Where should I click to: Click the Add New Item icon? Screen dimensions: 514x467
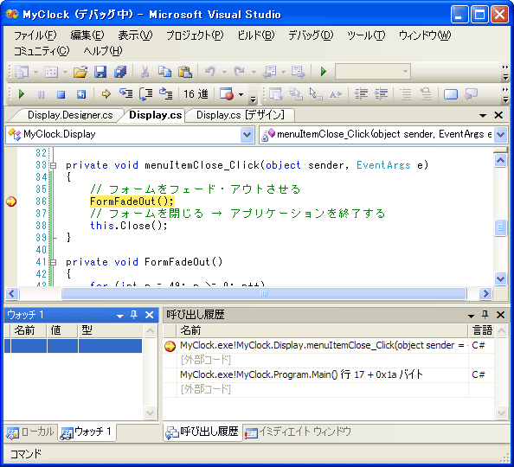click(x=51, y=72)
